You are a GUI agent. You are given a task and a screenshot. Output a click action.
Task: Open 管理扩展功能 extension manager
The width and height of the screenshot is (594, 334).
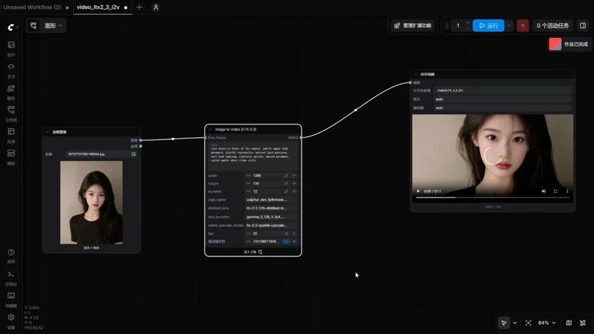[413, 25]
